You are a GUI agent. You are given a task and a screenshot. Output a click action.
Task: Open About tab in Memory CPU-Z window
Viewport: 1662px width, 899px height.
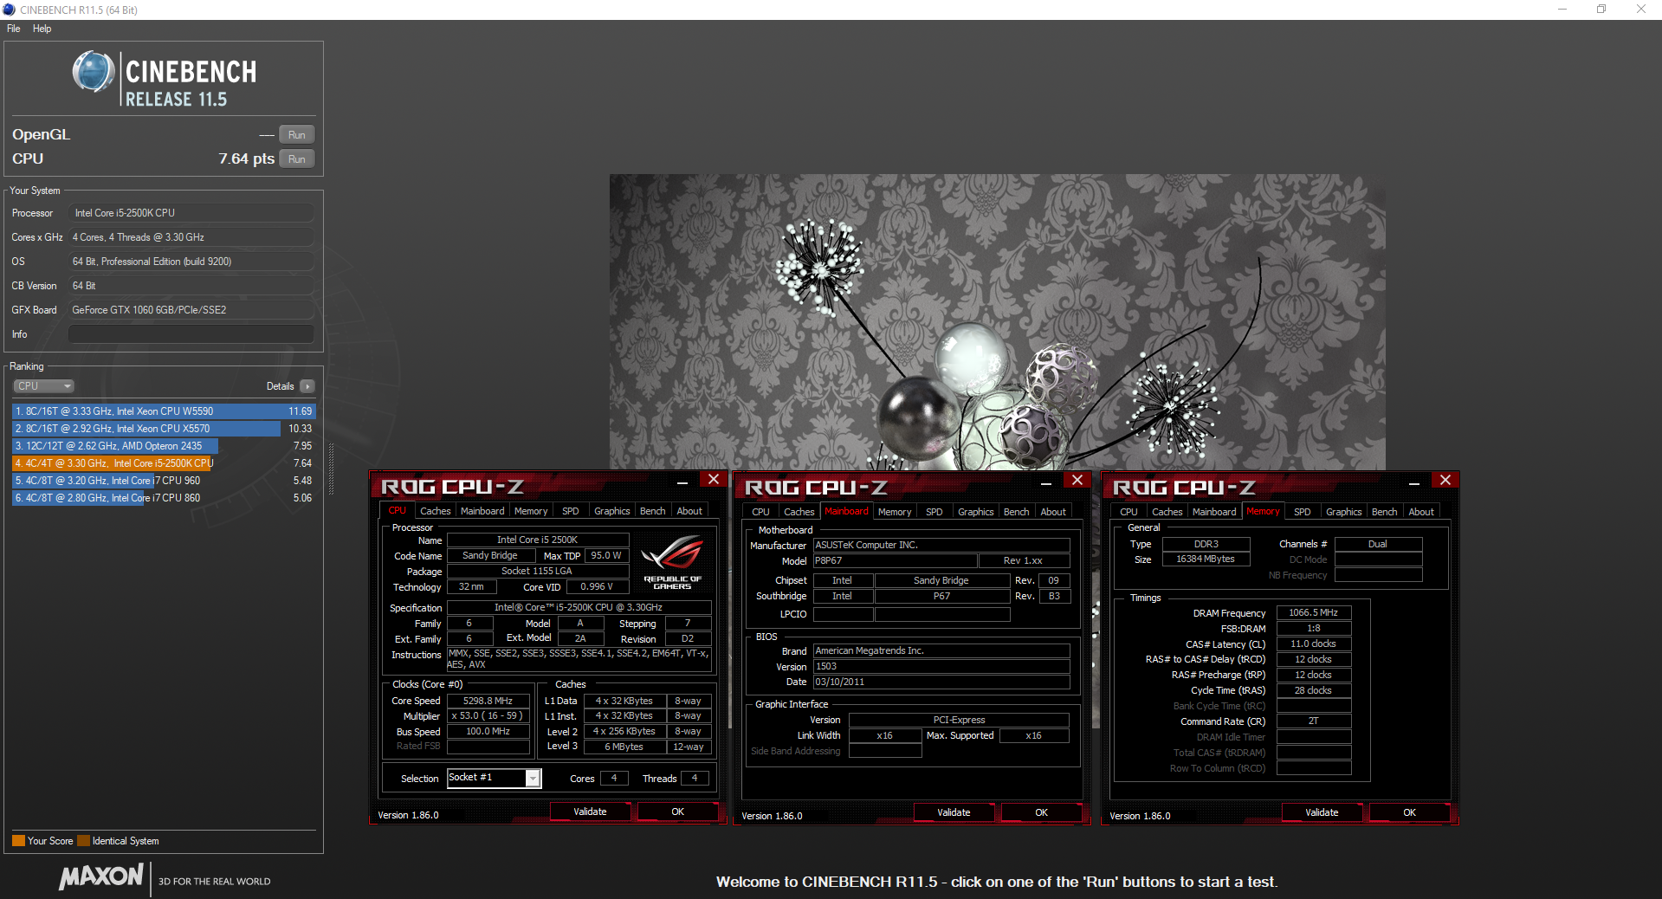point(1421,512)
